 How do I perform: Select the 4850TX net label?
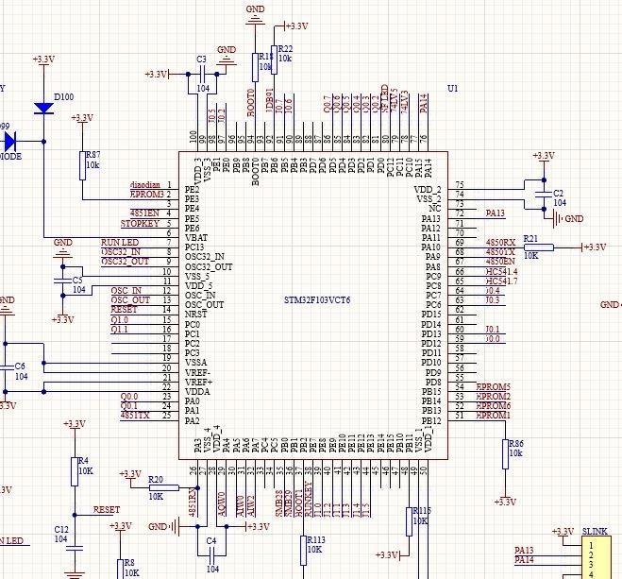pos(500,251)
